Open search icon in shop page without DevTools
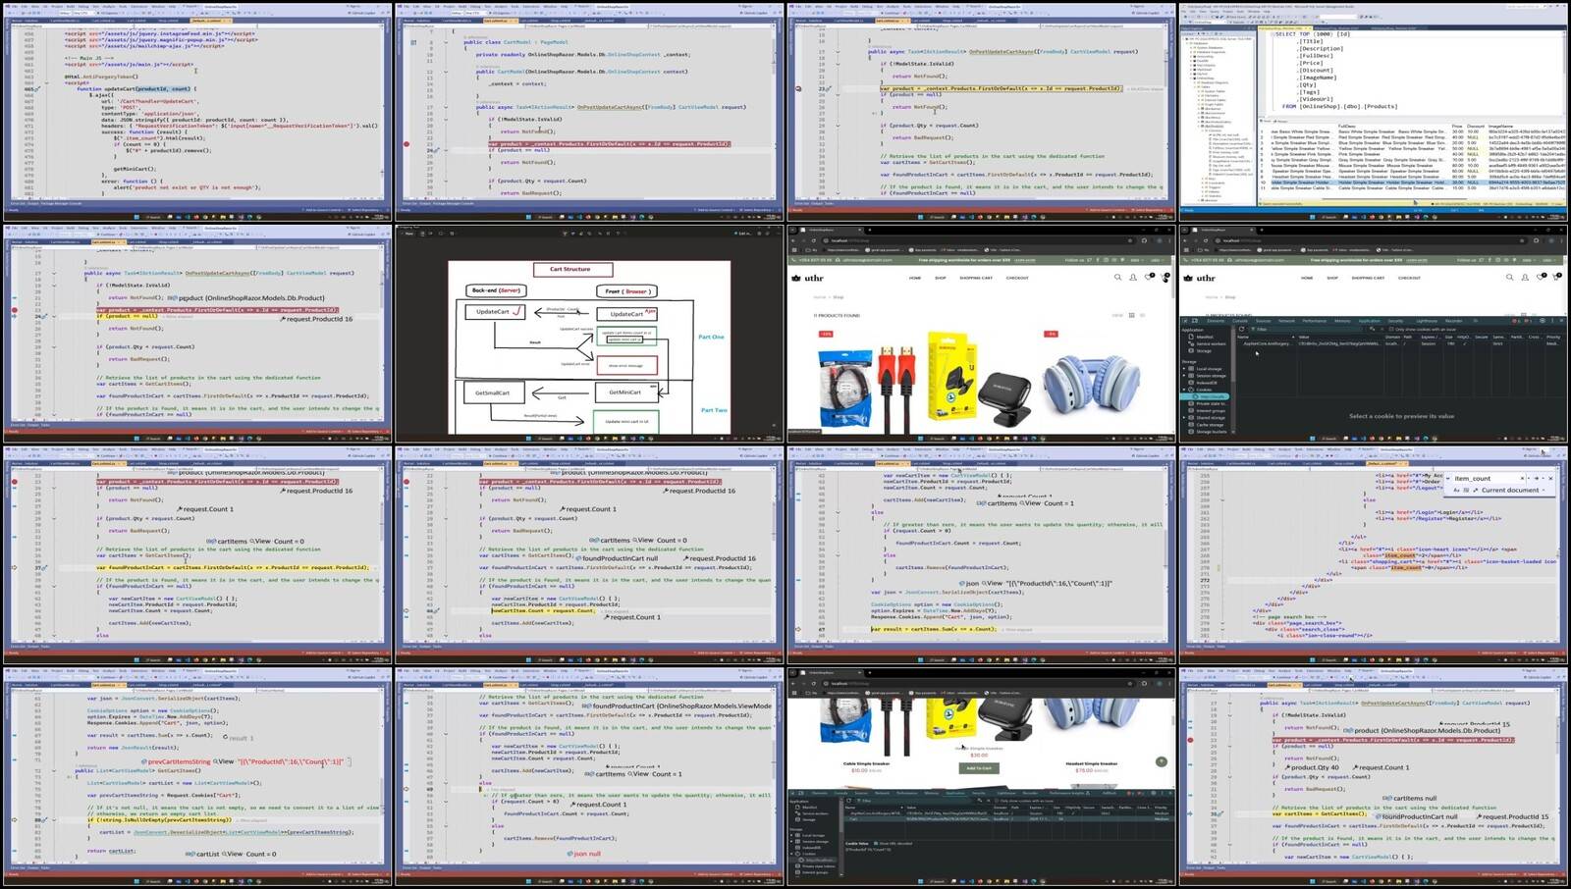The width and height of the screenshot is (1571, 889). coord(1117,278)
